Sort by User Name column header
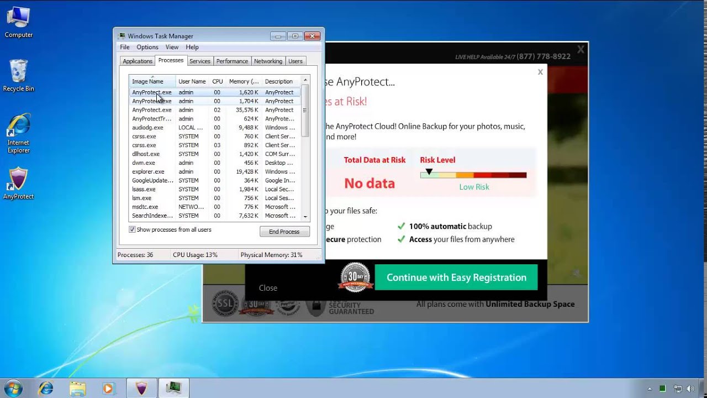 [192, 81]
